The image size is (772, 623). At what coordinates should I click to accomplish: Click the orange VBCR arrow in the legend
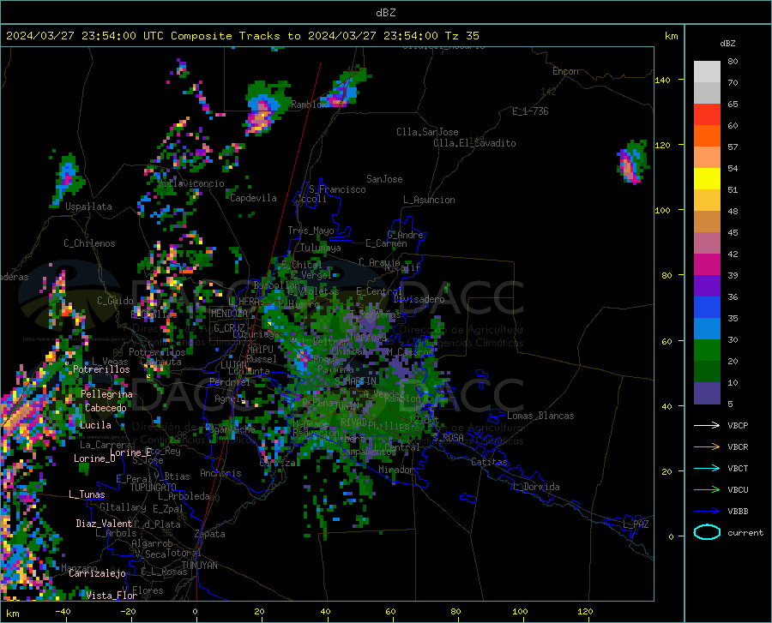tap(707, 447)
